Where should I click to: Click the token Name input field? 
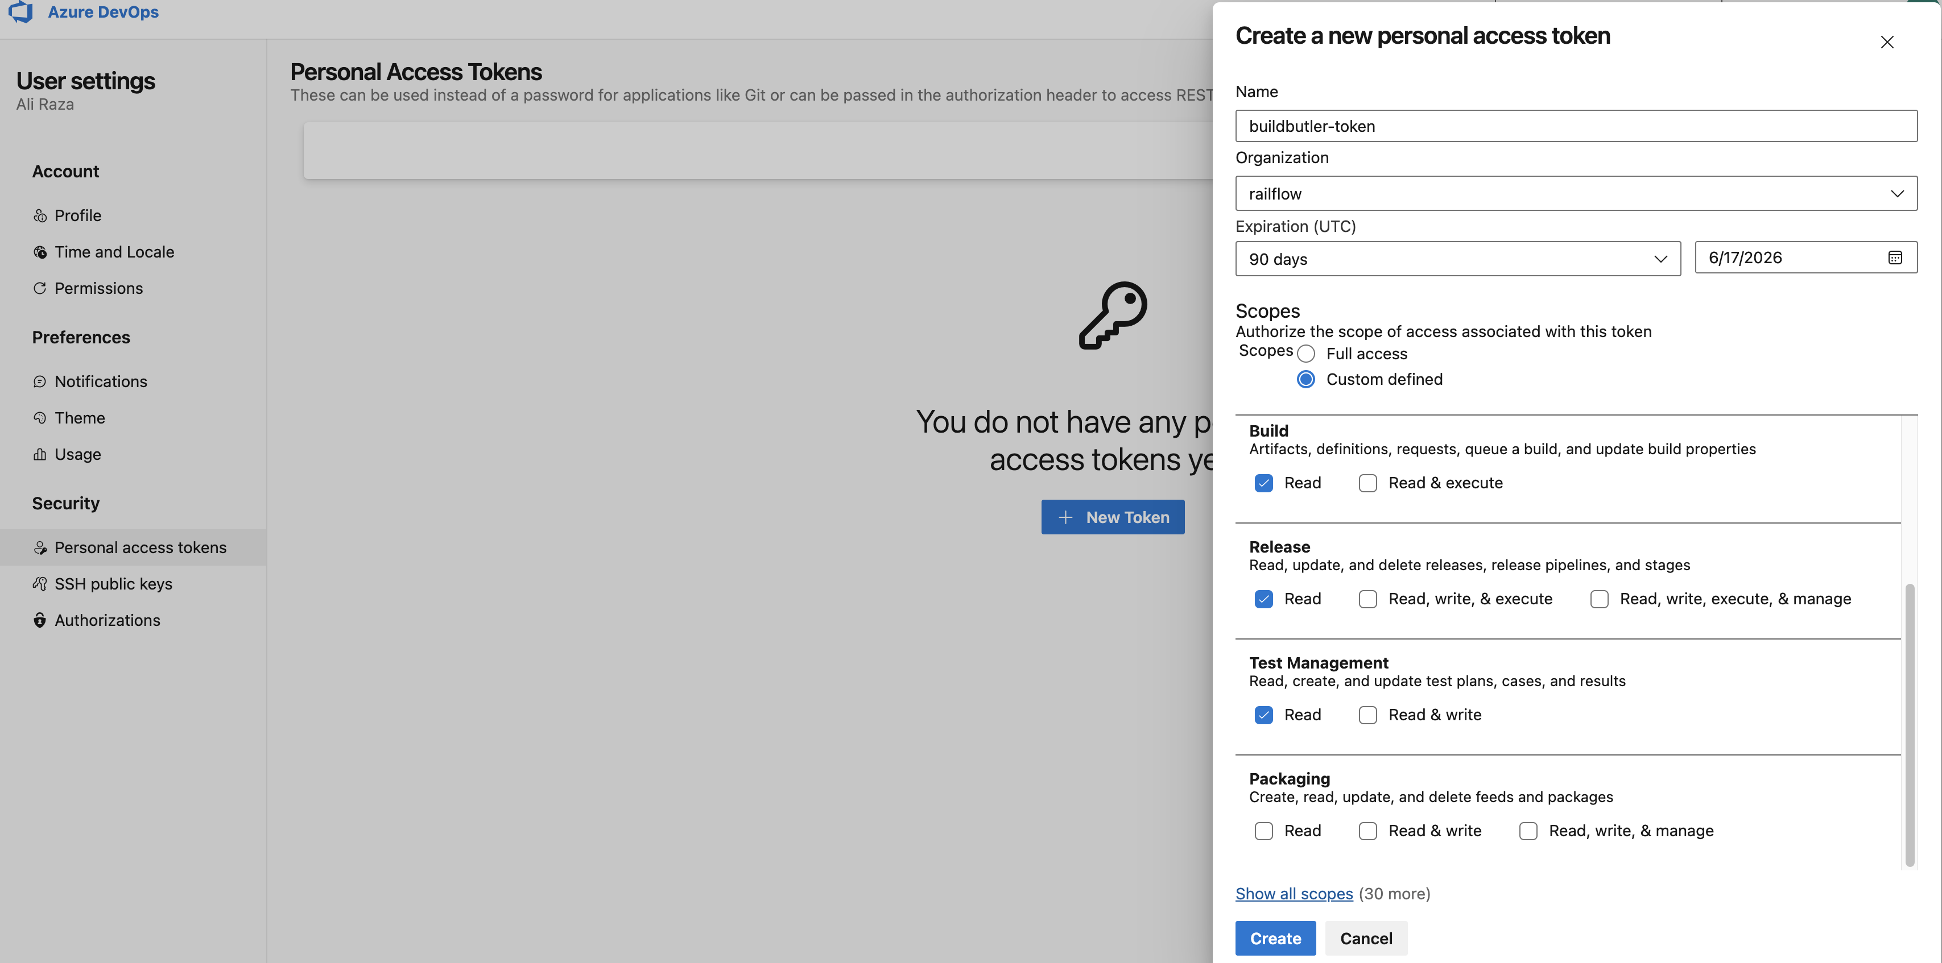pos(1576,127)
